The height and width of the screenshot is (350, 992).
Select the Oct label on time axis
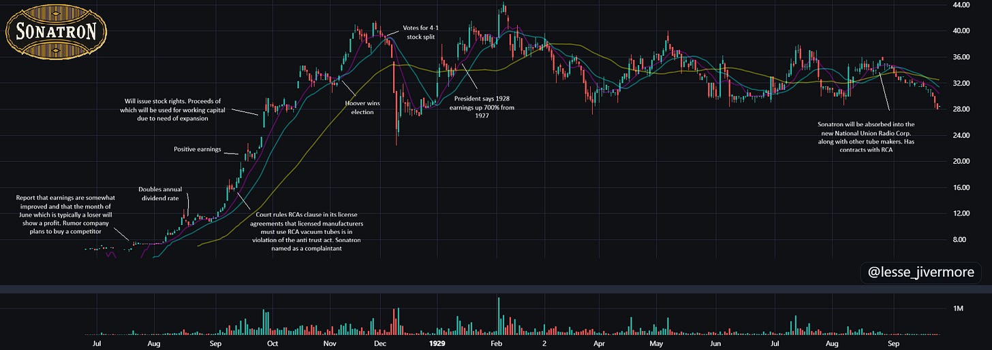coord(272,344)
